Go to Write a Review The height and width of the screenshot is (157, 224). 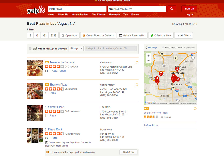(x=80, y=15)
